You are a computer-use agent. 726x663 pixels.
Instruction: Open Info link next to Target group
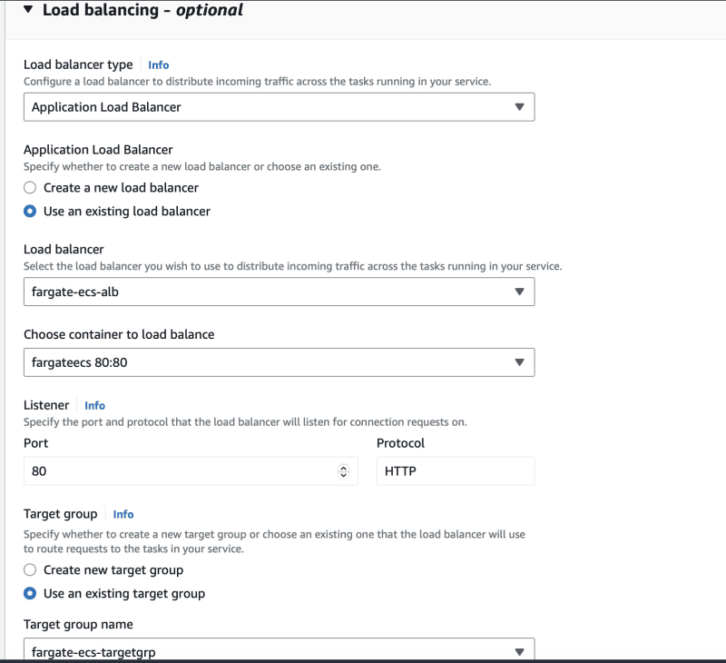pos(123,514)
